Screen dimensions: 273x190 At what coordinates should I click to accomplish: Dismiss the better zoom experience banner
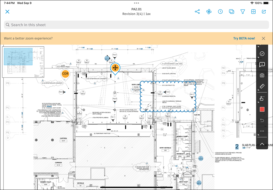click(263, 38)
